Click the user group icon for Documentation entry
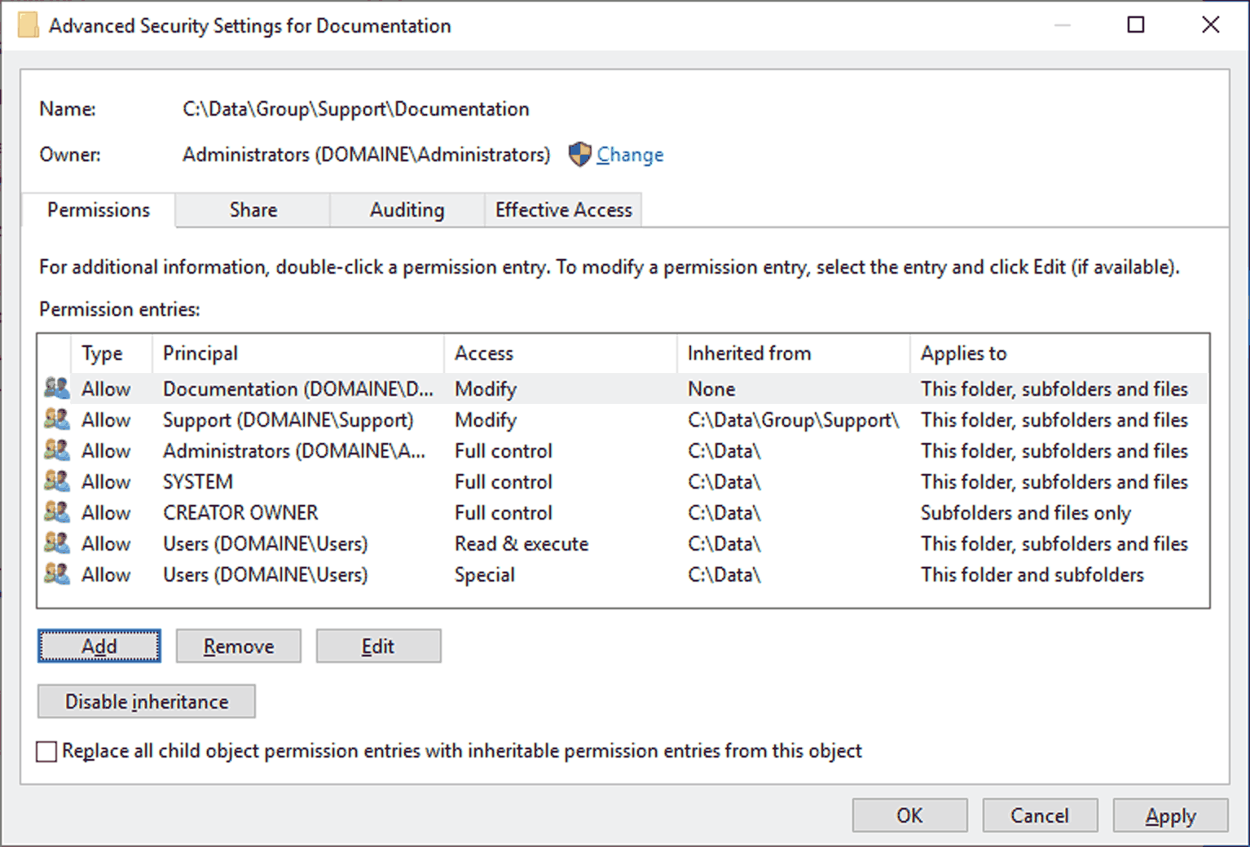1250x847 pixels. pos(56,388)
